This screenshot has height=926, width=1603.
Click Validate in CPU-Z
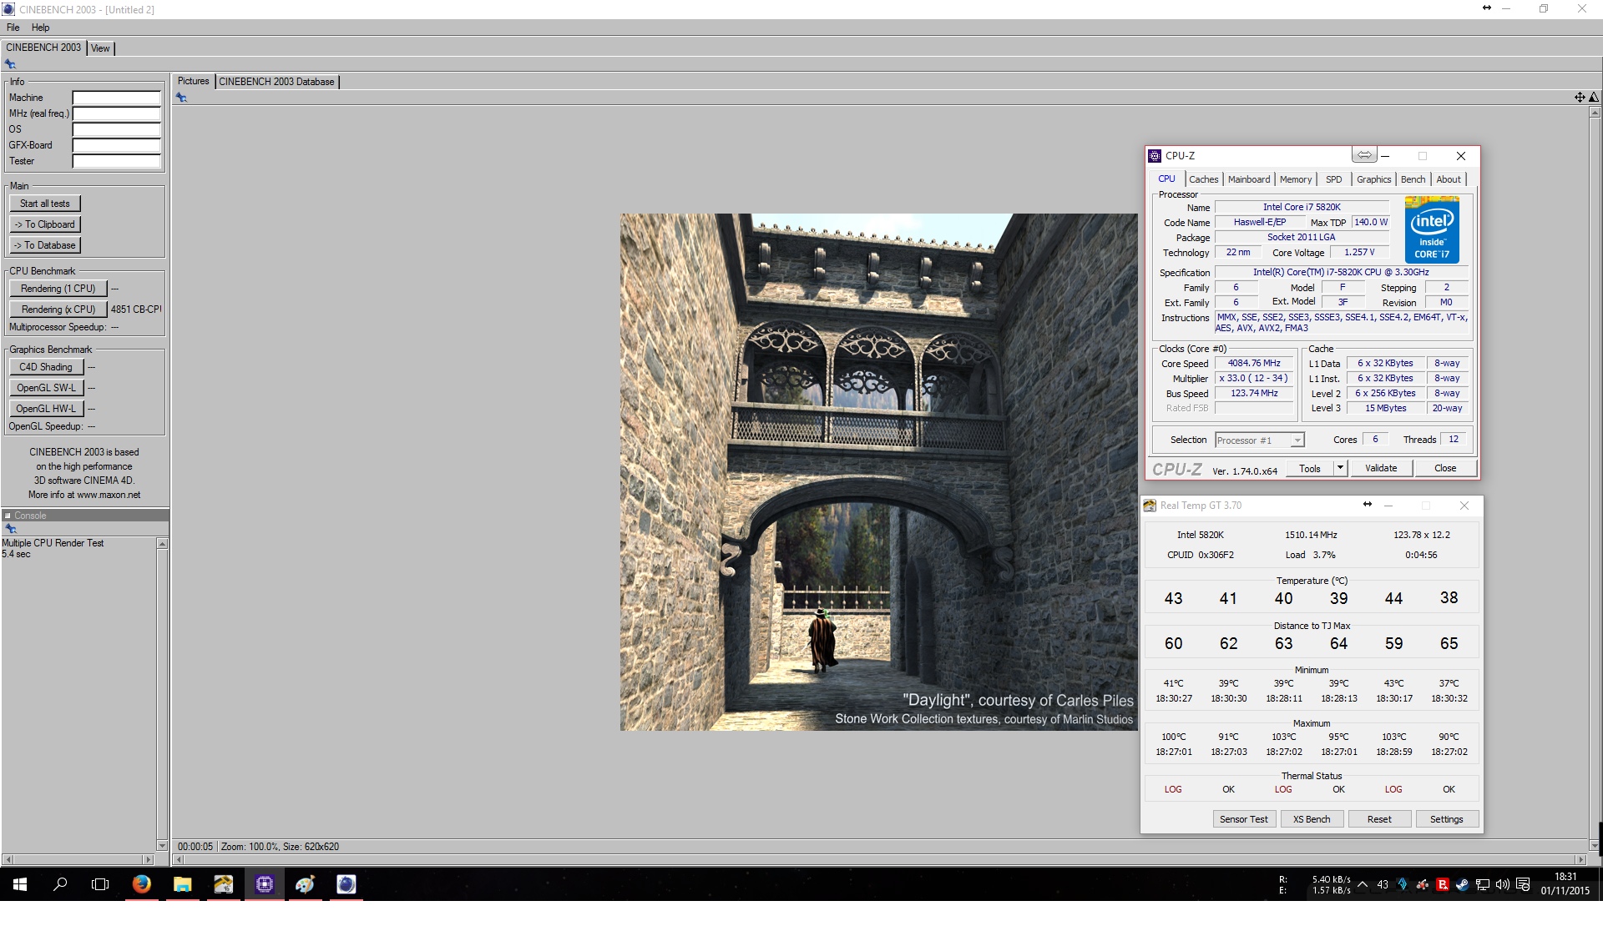pyautogui.click(x=1381, y=468)
